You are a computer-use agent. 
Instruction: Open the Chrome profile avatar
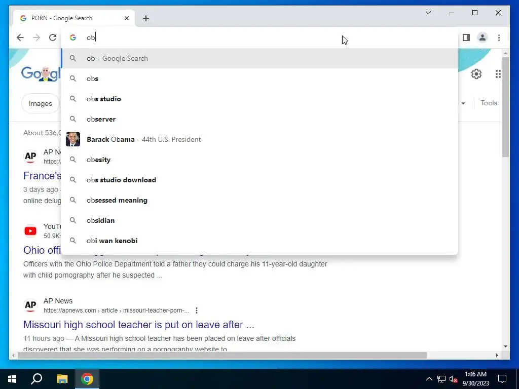(x=483, y=37)
